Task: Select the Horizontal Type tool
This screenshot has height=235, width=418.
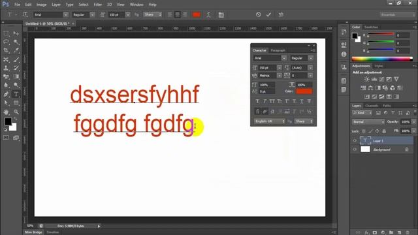Action: click(x=16, y=94)
